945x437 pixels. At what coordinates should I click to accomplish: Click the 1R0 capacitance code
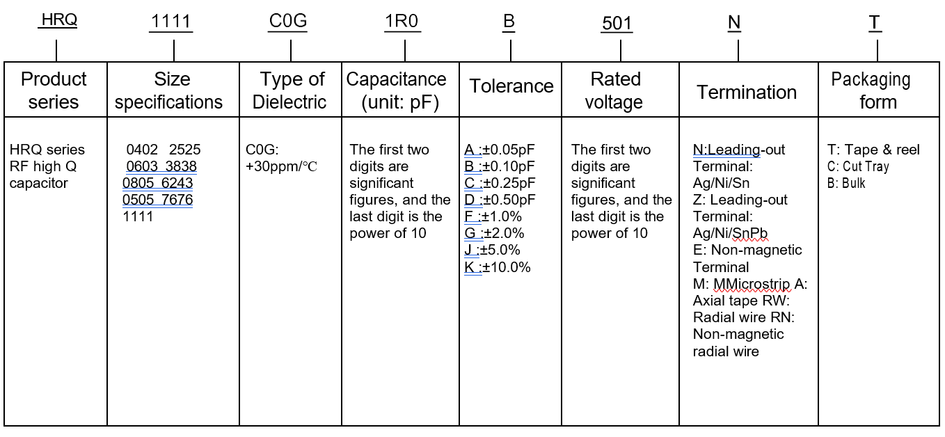pyautogui.click(x=402, y=22)
